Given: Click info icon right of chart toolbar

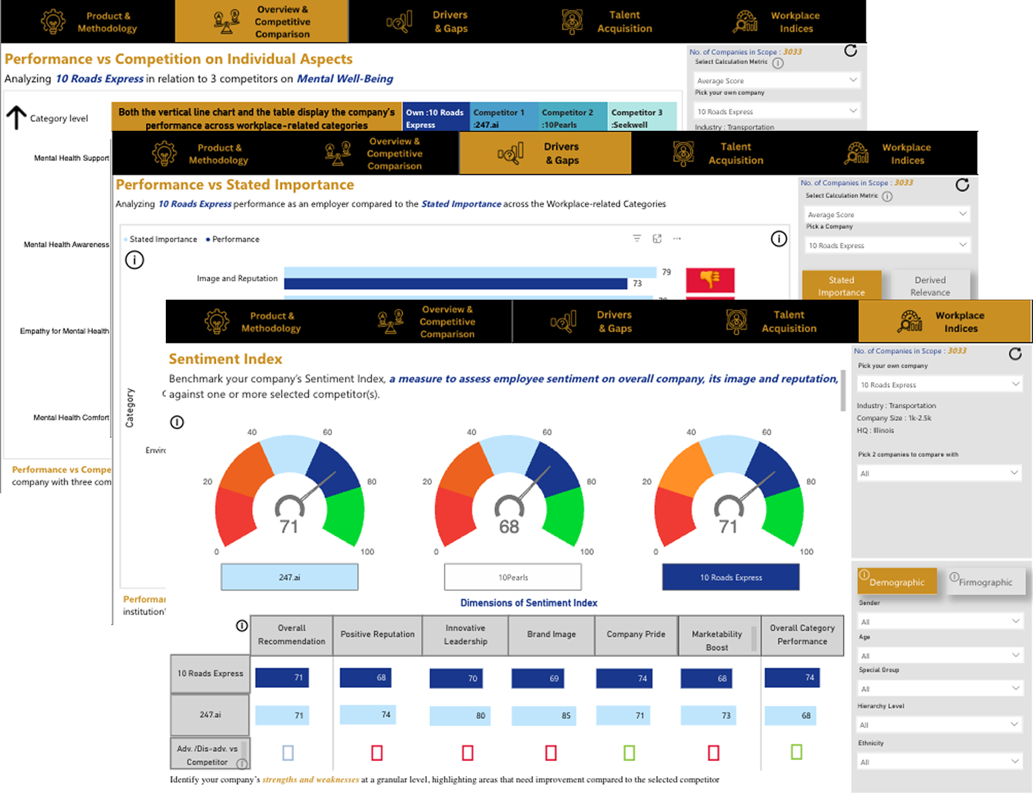Looking at the screenshot, I should [779, 238].
